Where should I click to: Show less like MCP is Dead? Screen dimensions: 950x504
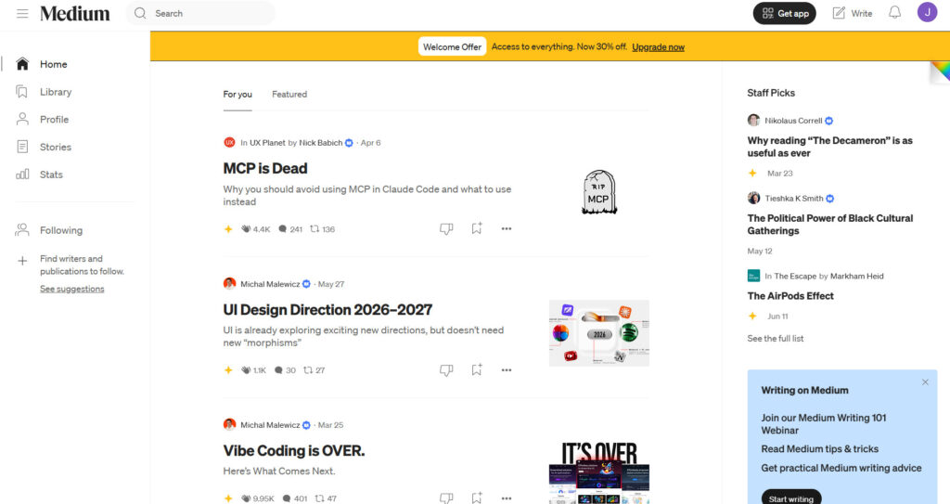446,228
